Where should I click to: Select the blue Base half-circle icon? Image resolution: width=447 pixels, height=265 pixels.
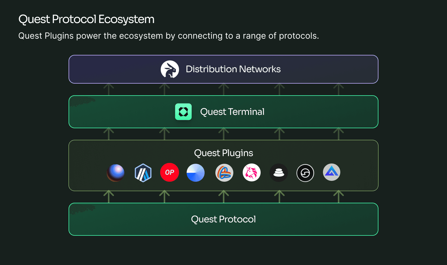point(195,173)
